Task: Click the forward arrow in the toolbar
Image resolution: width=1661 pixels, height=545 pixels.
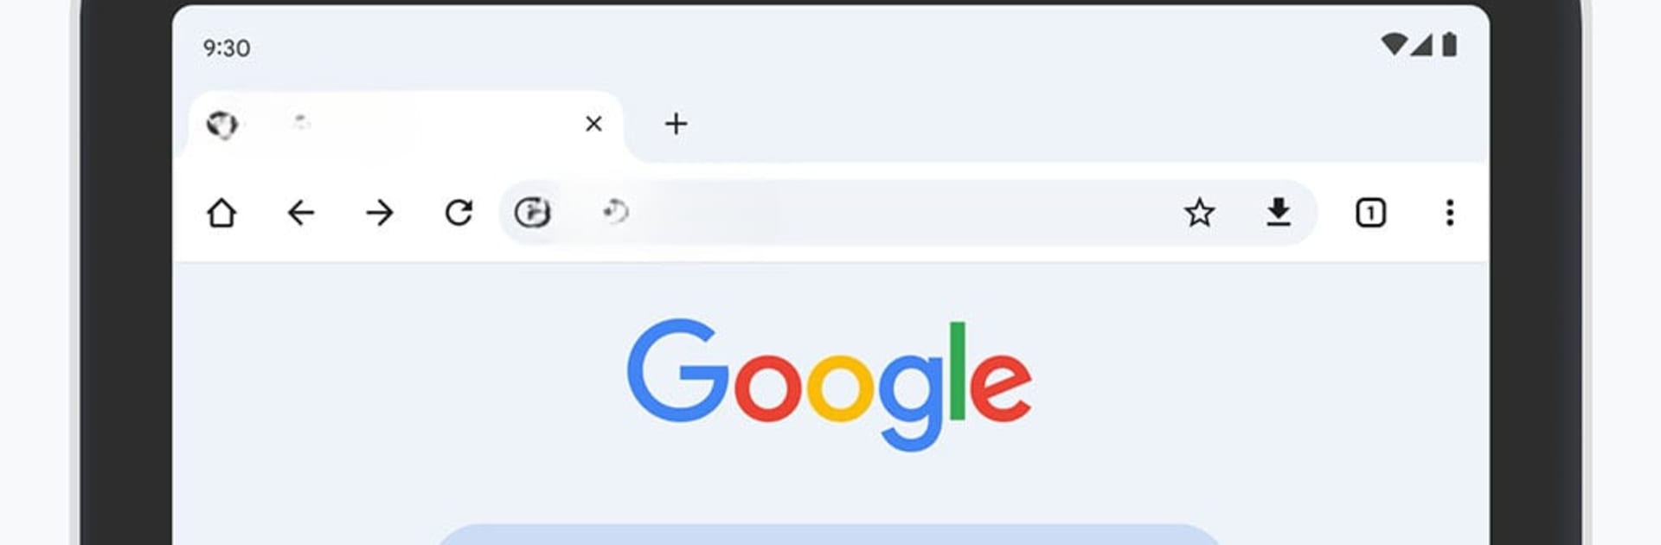Action: click(x=379, y=212)
